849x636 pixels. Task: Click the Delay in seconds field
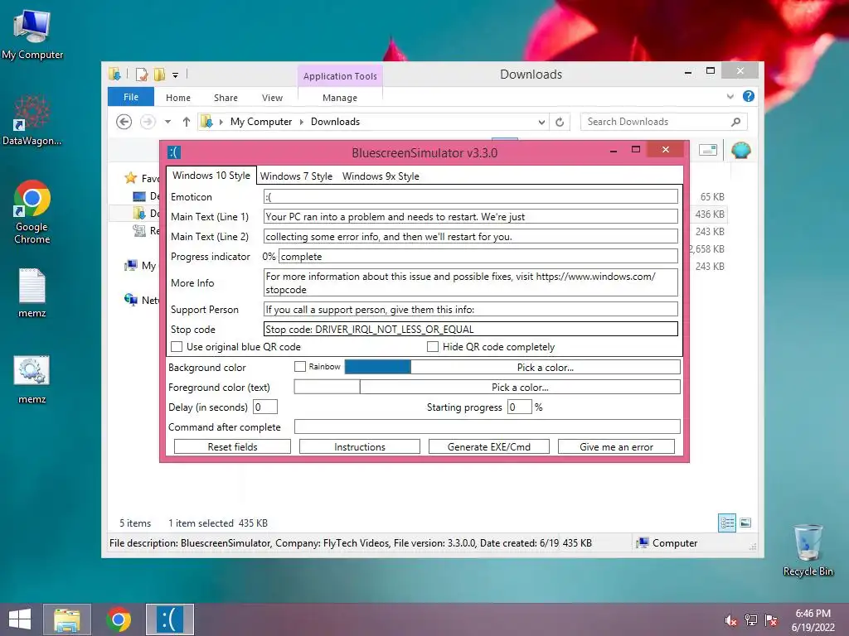(265, 407)
